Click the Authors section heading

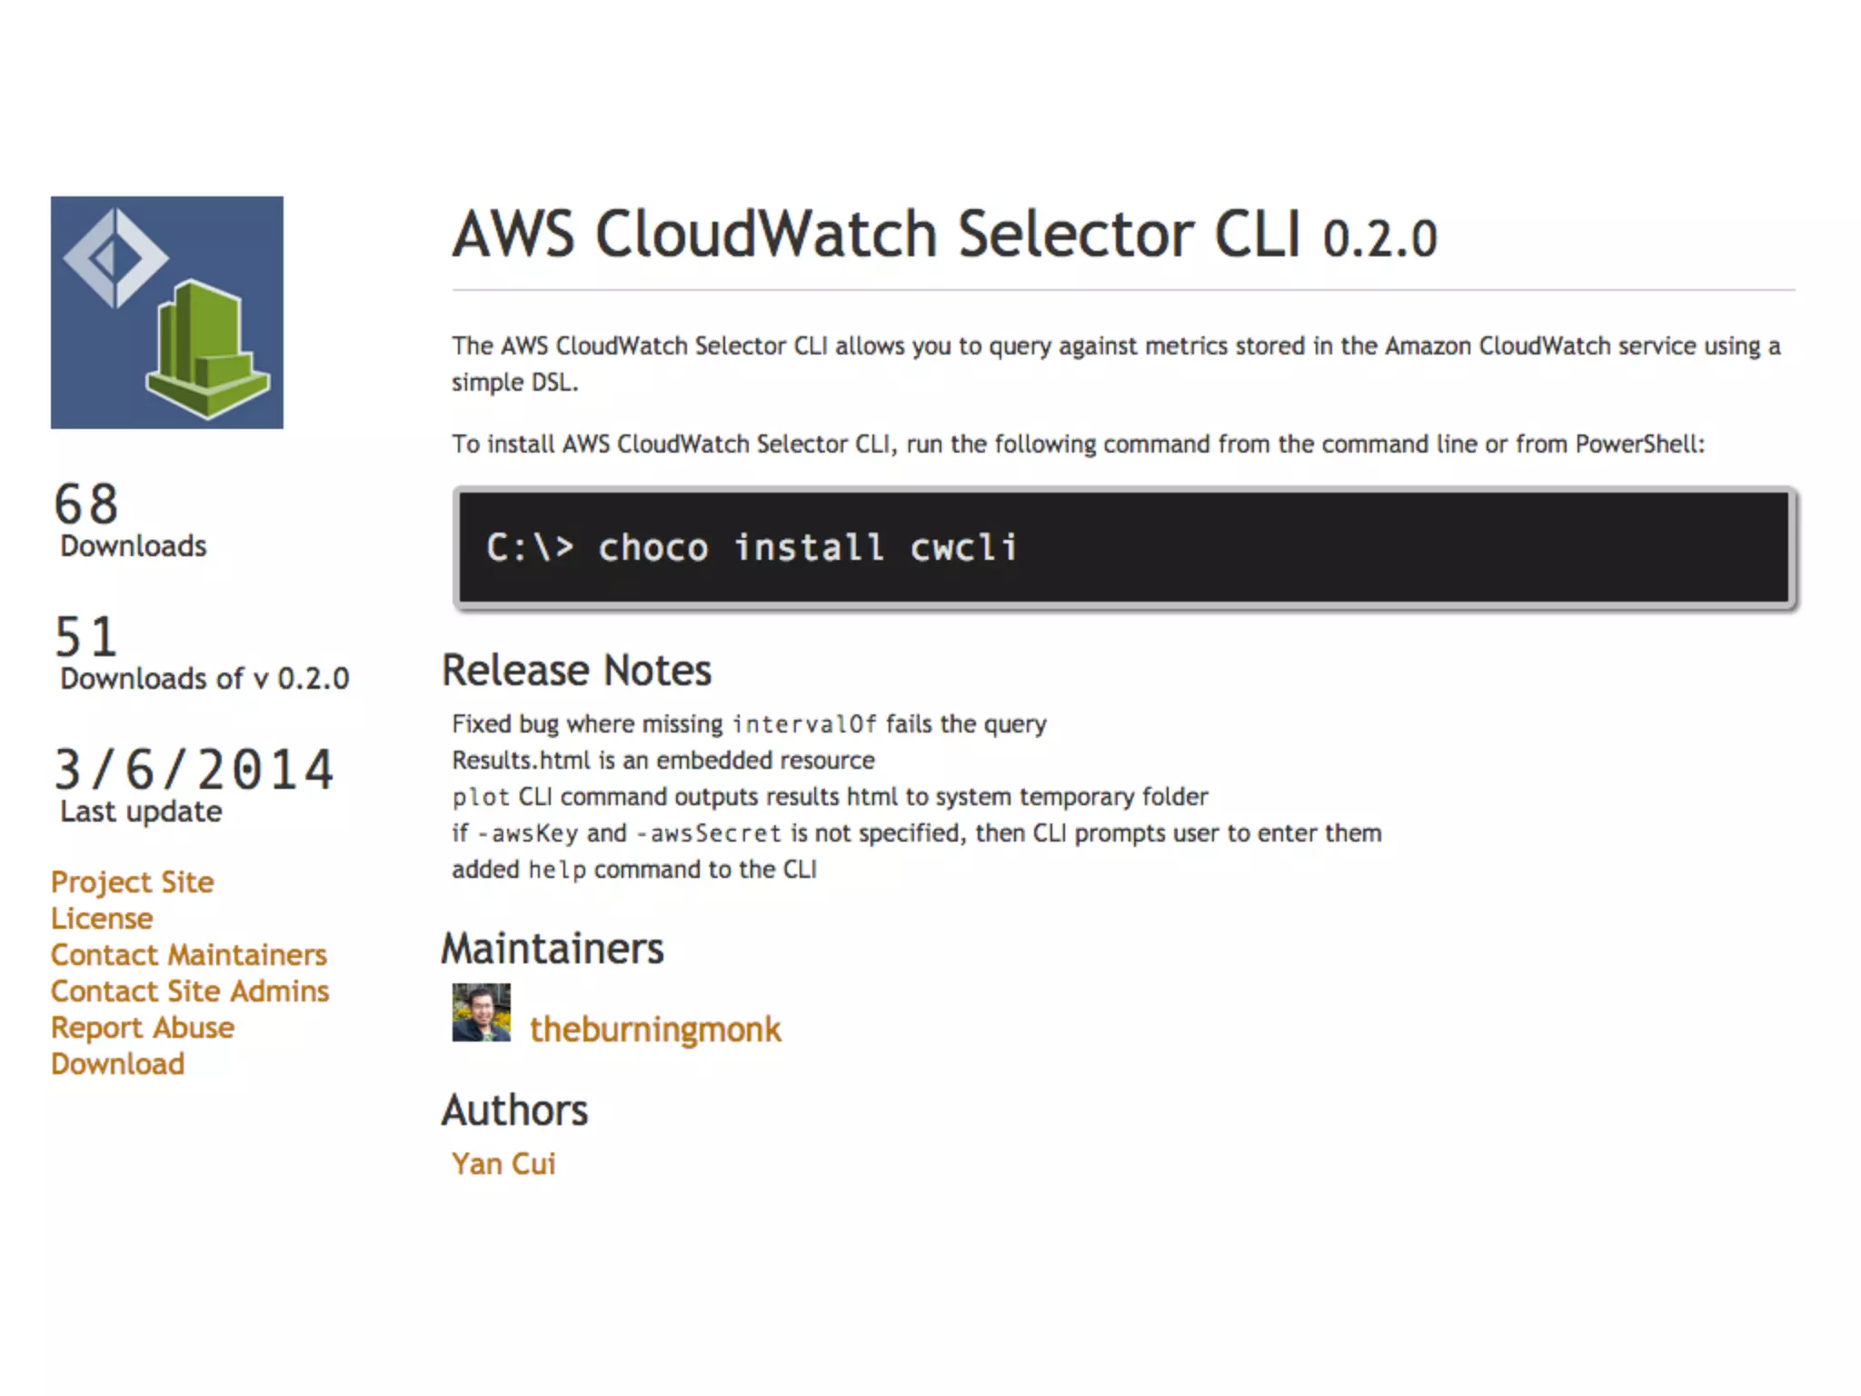[x=514, y=1110]
